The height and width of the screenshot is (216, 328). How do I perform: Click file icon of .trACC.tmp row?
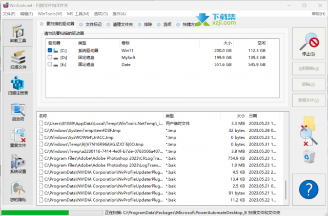[x=41, y=137]
